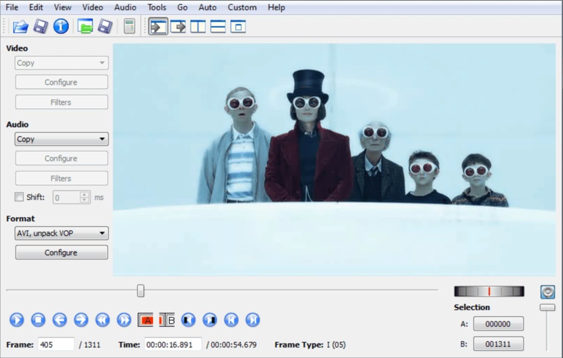Click the Time field 00:00:16.891

tap(173, 345)
